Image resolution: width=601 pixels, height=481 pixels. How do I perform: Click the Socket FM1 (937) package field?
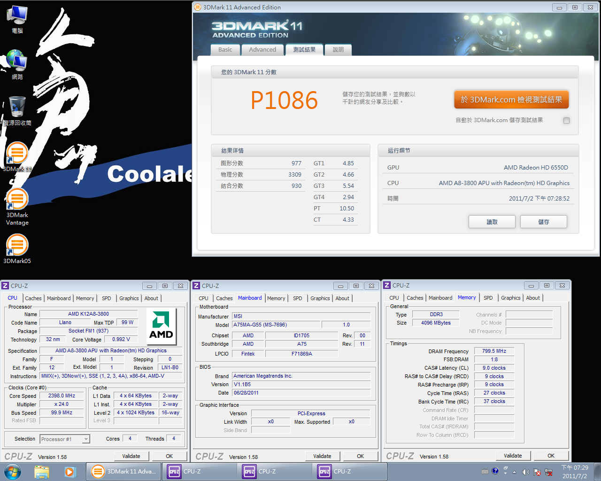click(89, 331)
